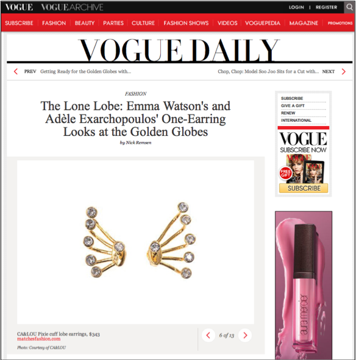Advance to next gallery slide
Screen dimensions: 356x360
[245, 336]
